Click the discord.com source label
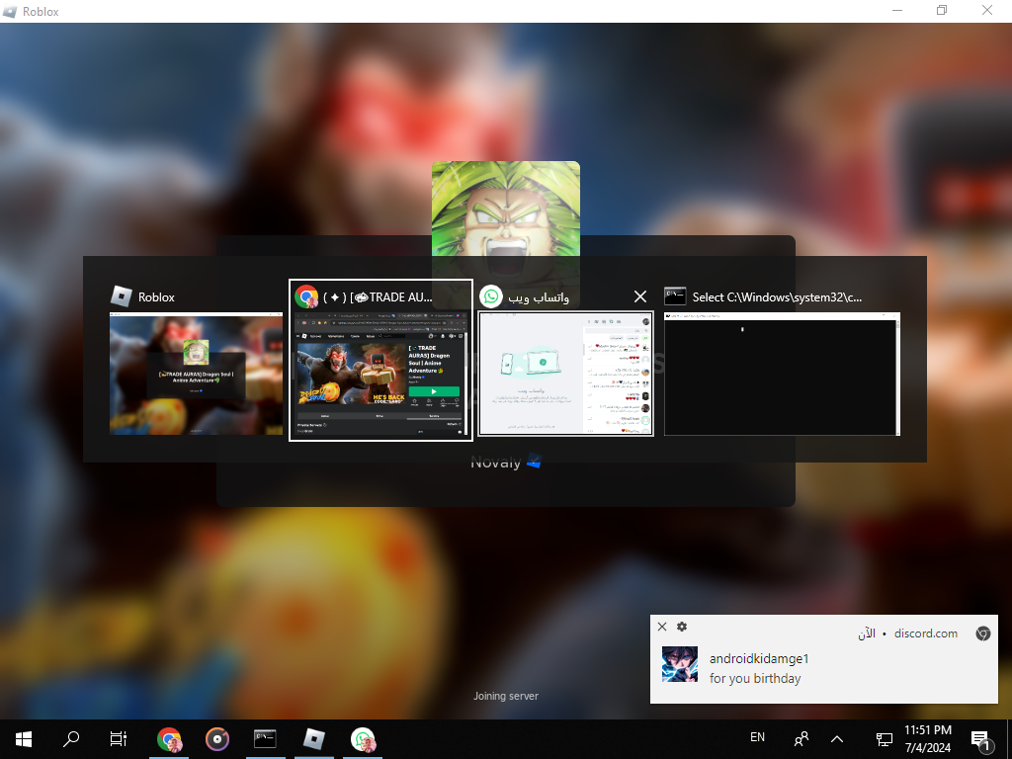Viewport: 1012px width, 759px height. [x=925, y=633]
